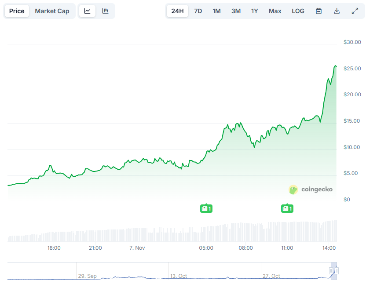Screen dimensions: 366x284
Task: Click 27. Oct on the mini timeline
Action: tap(271, 276)
